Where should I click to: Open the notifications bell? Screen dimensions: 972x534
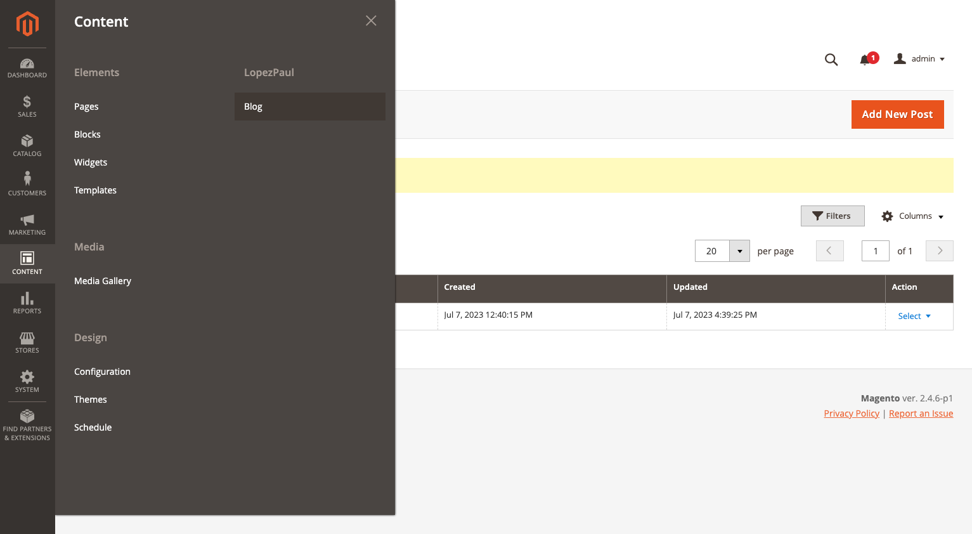pyautogui.click(x=865, y=60)
